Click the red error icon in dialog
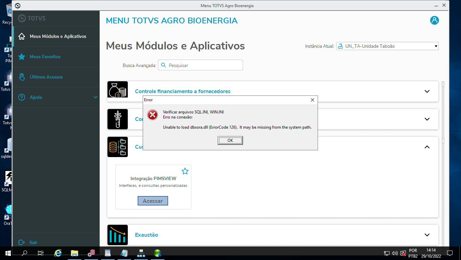 click(x=153, y=115)
